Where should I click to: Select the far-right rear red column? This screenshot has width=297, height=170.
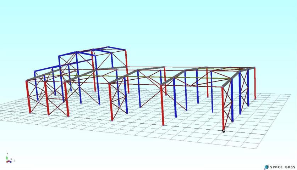coord(255,83)
